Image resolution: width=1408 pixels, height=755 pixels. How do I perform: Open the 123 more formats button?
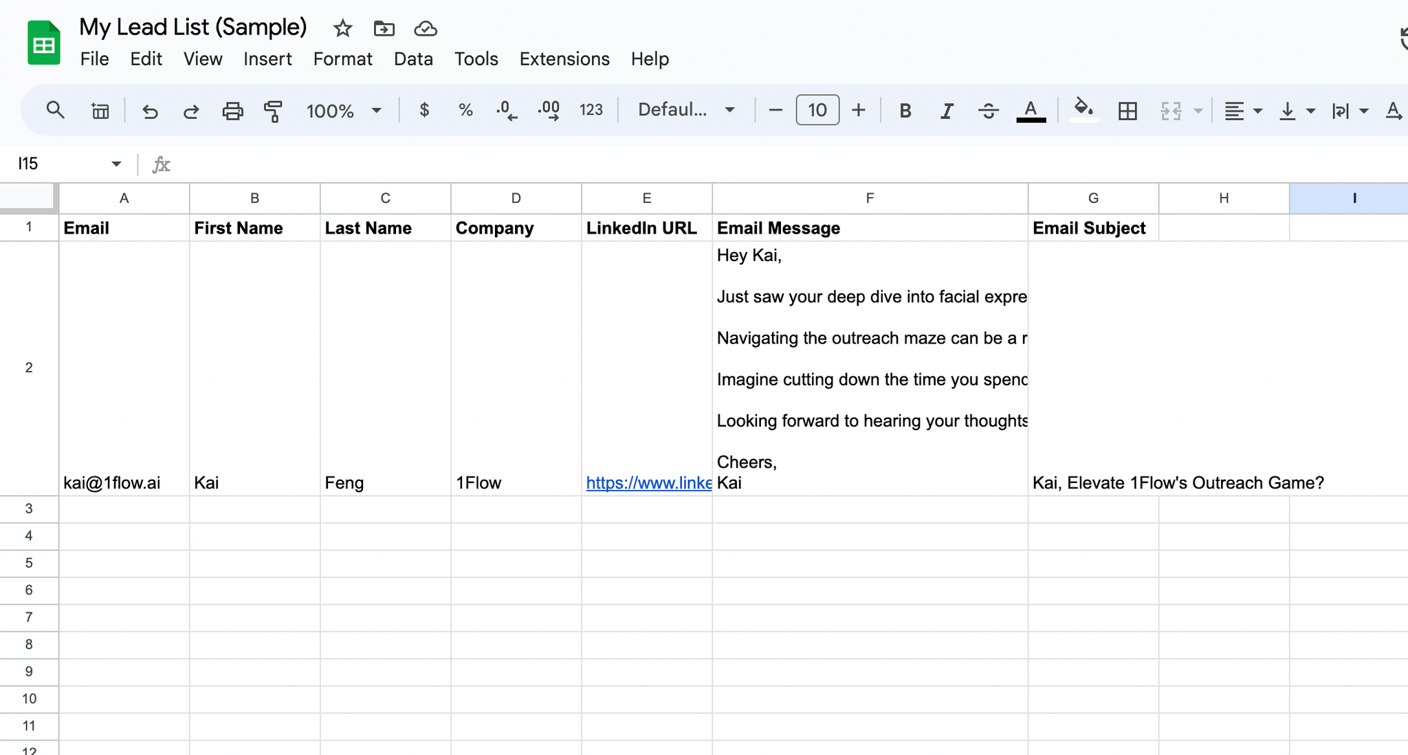pyautogui.click(x=591, y=110)
